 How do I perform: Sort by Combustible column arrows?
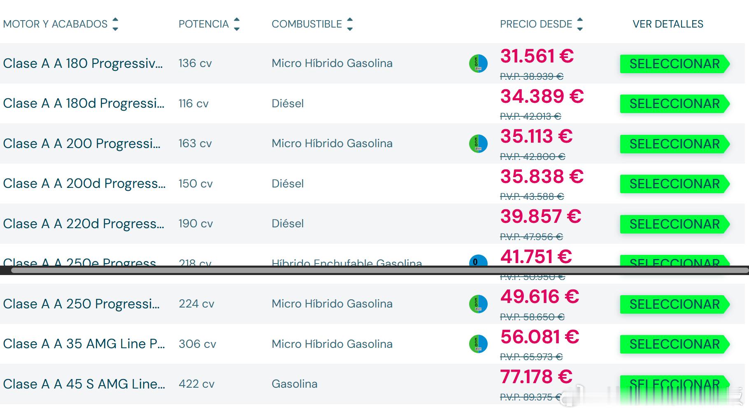click(350, 24)
